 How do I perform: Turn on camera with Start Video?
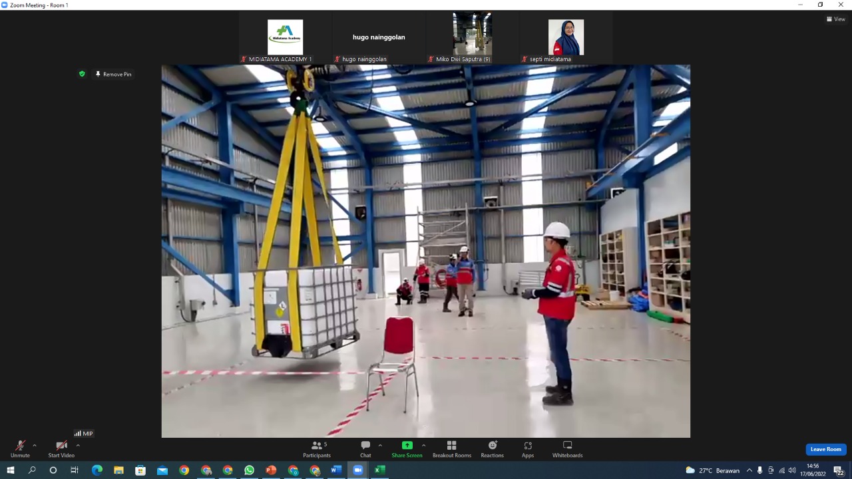click(x=61, y=449)
